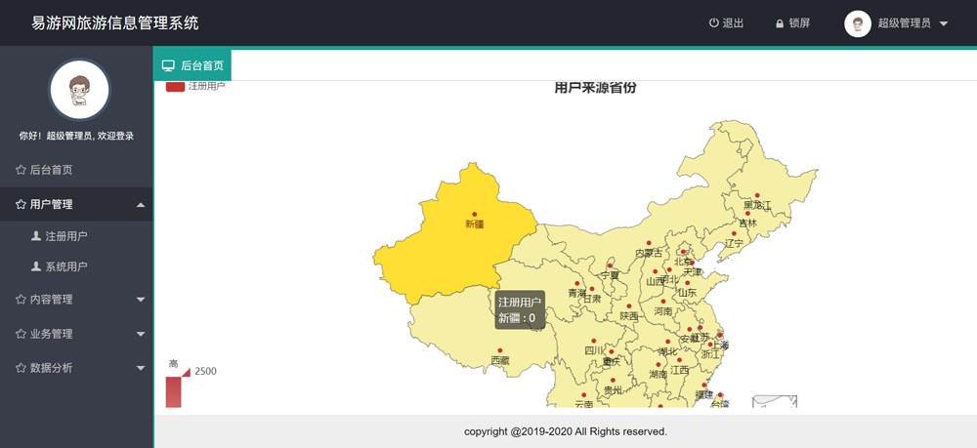Collapse the 用户管理 menu arrow
This screenshot has height=448, width=977.
141,205
